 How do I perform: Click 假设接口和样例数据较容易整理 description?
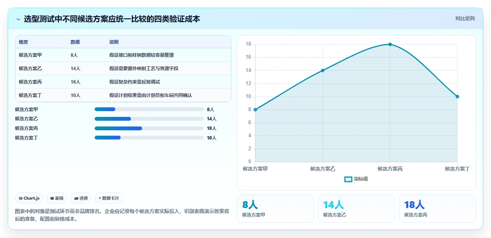(141, 55)
